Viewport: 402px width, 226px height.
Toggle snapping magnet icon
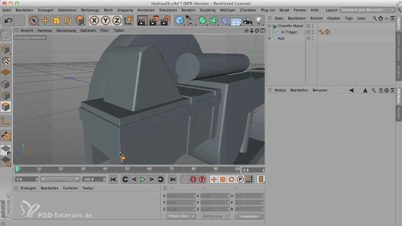6,136
